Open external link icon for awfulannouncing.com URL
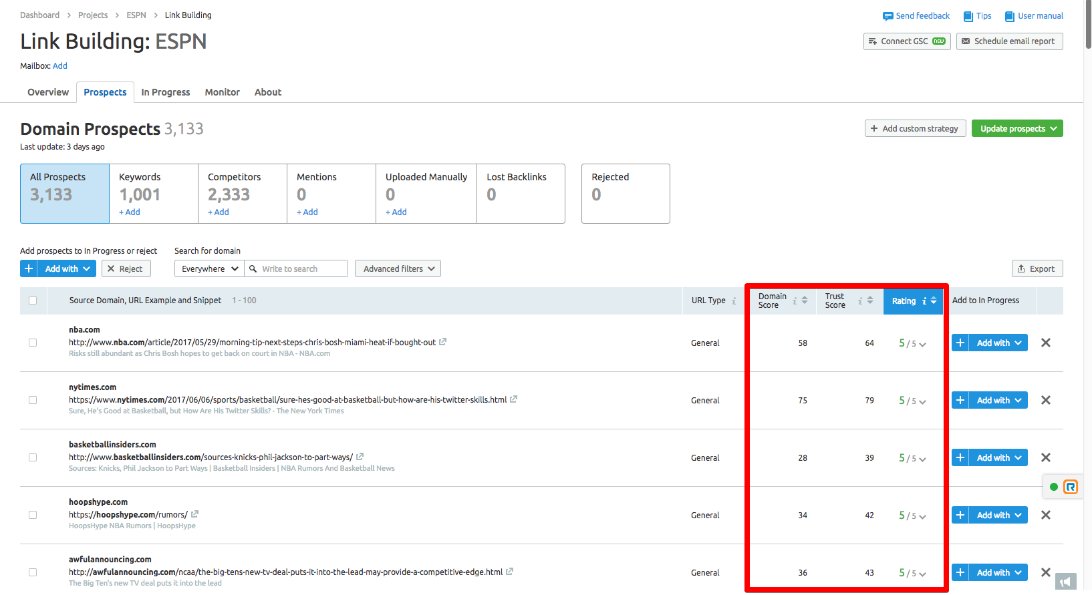This screenshot has width=1092, height=595. pyautogui.click(x=509, y=572)
